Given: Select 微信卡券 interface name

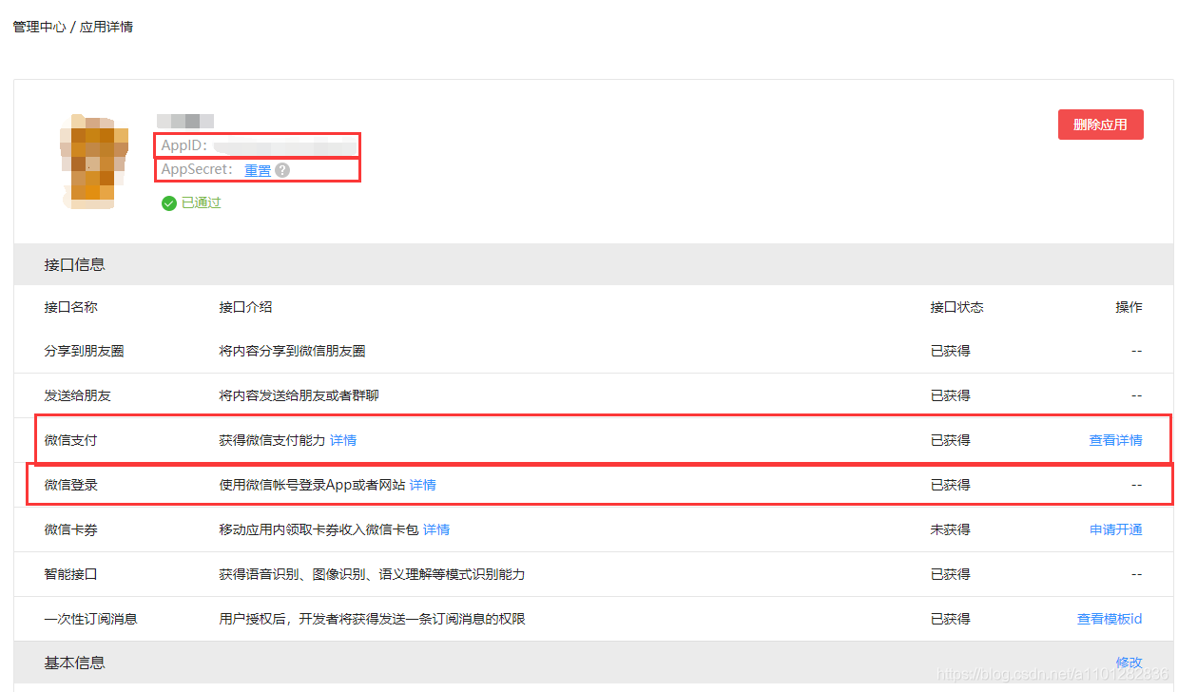Looking at the screenshot, I should point(70,529).
